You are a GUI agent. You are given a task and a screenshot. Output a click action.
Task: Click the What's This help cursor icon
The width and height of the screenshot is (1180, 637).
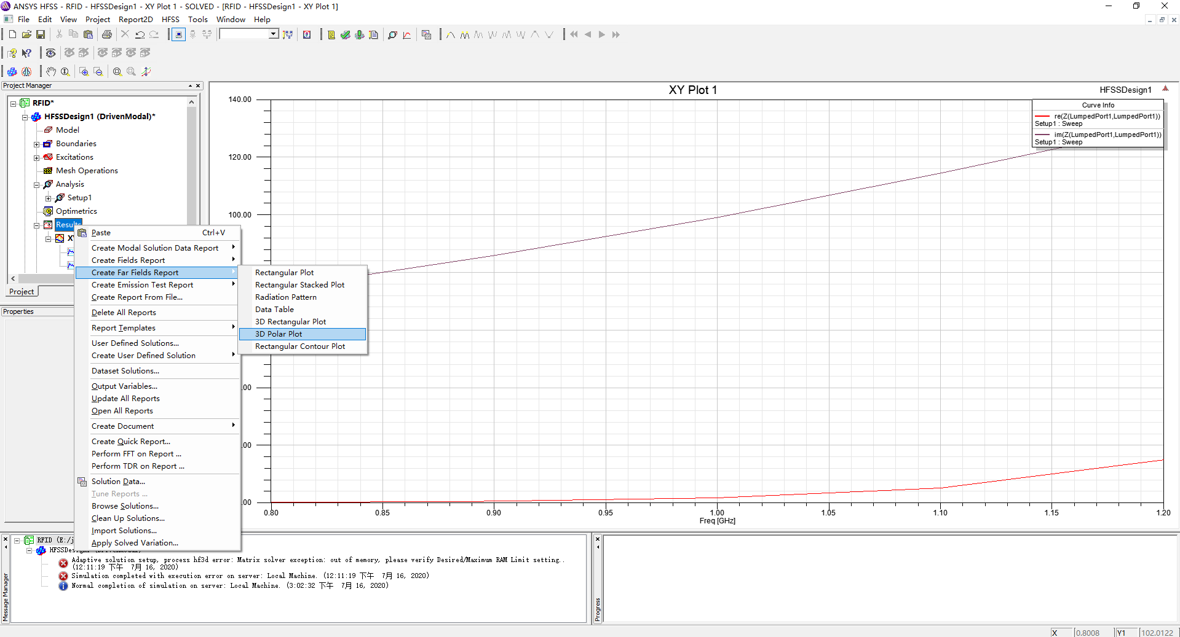[x=26, y=53]
